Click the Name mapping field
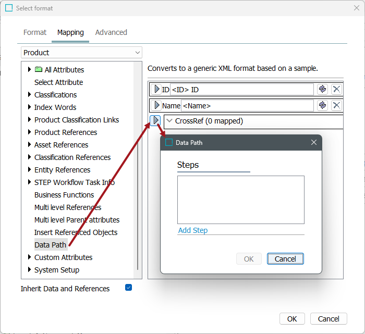 247,106
